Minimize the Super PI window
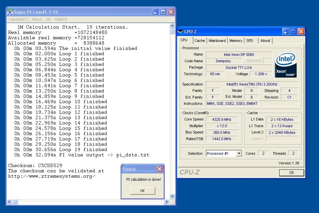The image size is (319, 213). pos(155,12)
